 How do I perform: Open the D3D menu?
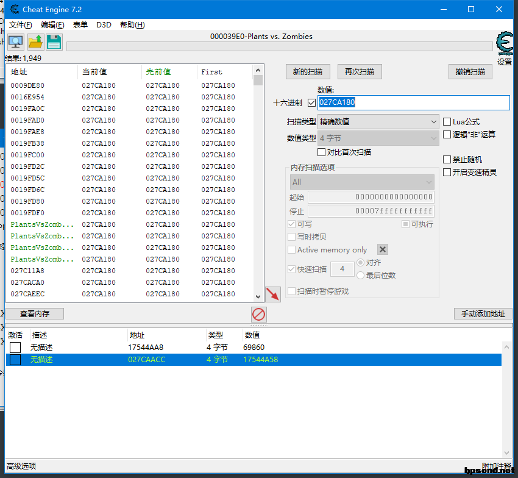(x=104, y=25)
